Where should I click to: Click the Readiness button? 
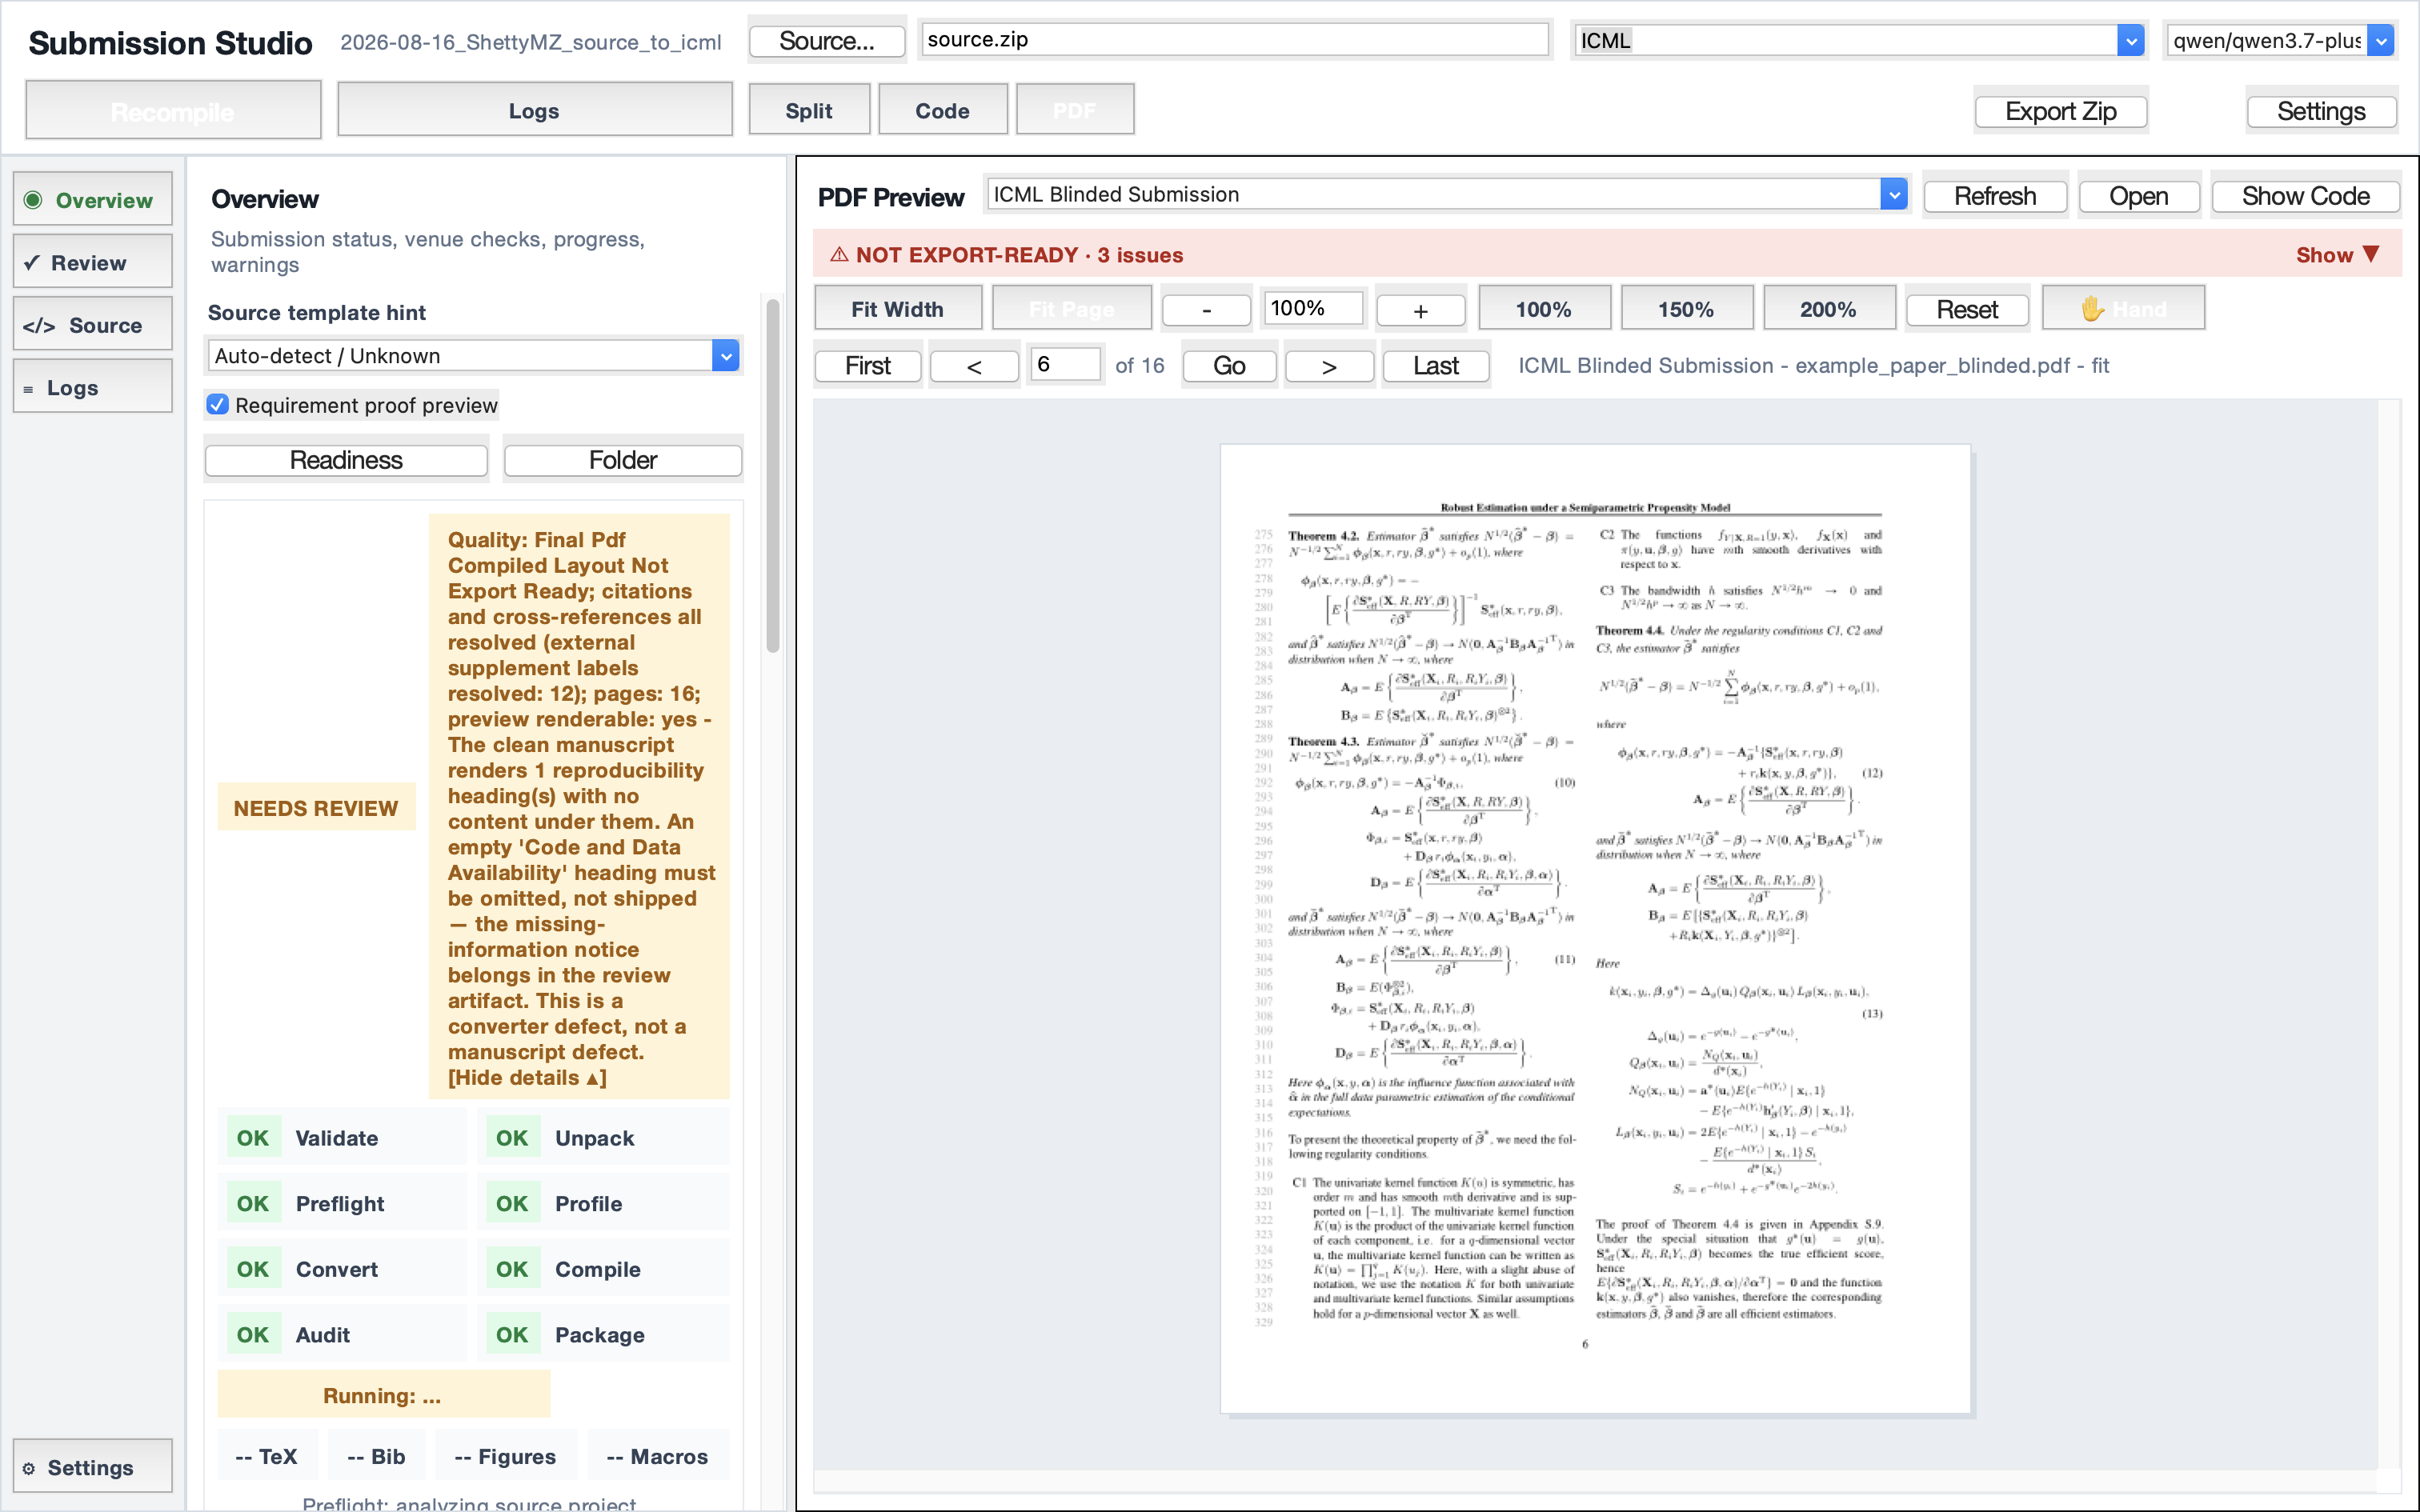click(x=346, y=460)
